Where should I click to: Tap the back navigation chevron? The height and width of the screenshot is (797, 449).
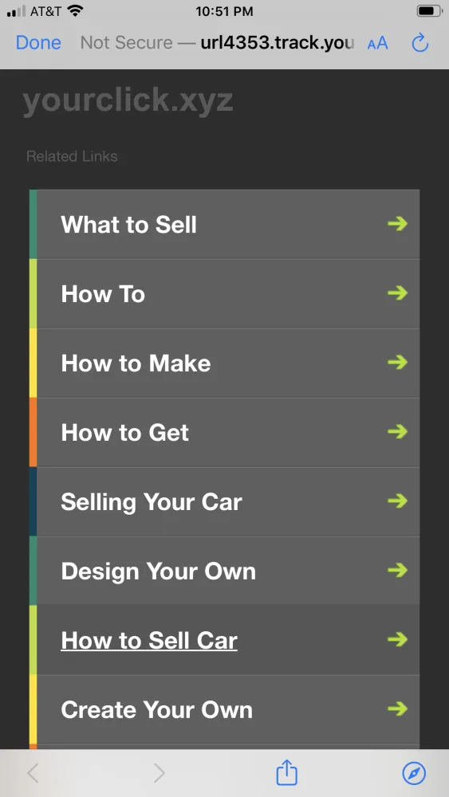tap(33, 774)
